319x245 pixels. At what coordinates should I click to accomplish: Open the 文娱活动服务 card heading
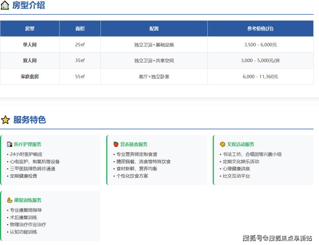(x=241, y=144)
